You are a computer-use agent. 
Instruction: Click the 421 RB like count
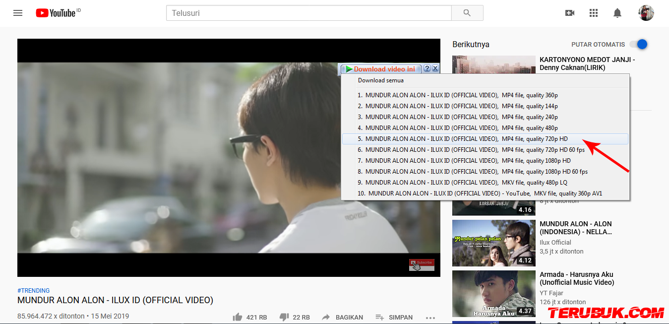click(257, 318)
